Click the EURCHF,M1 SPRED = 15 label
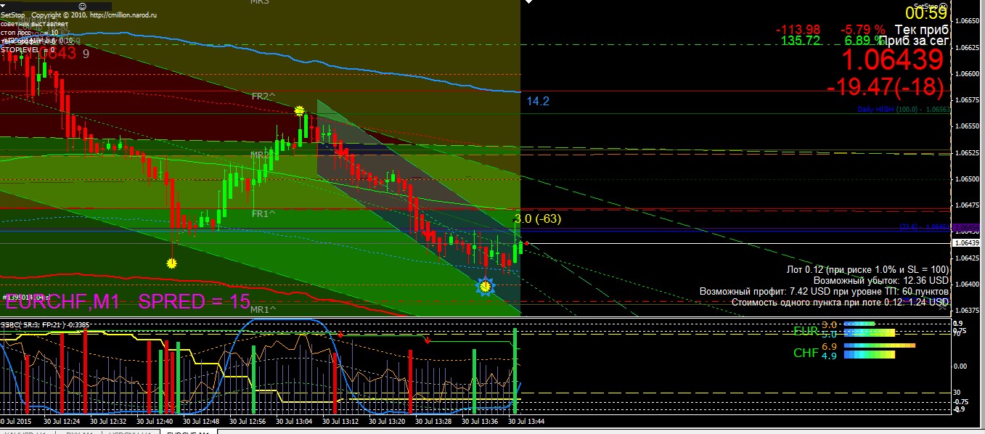985x434 pixels. pos(128,303)
